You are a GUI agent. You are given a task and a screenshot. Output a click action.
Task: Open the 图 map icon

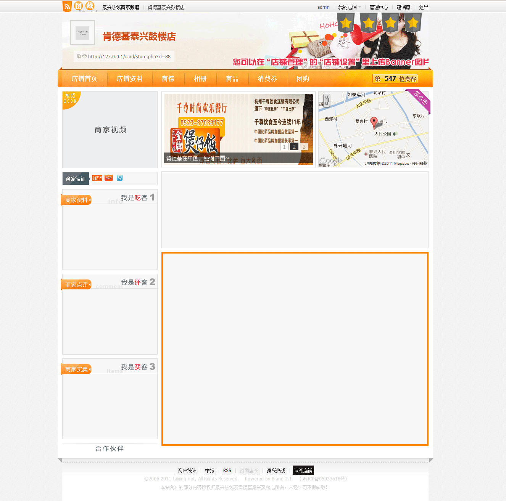tap(79, 6)
